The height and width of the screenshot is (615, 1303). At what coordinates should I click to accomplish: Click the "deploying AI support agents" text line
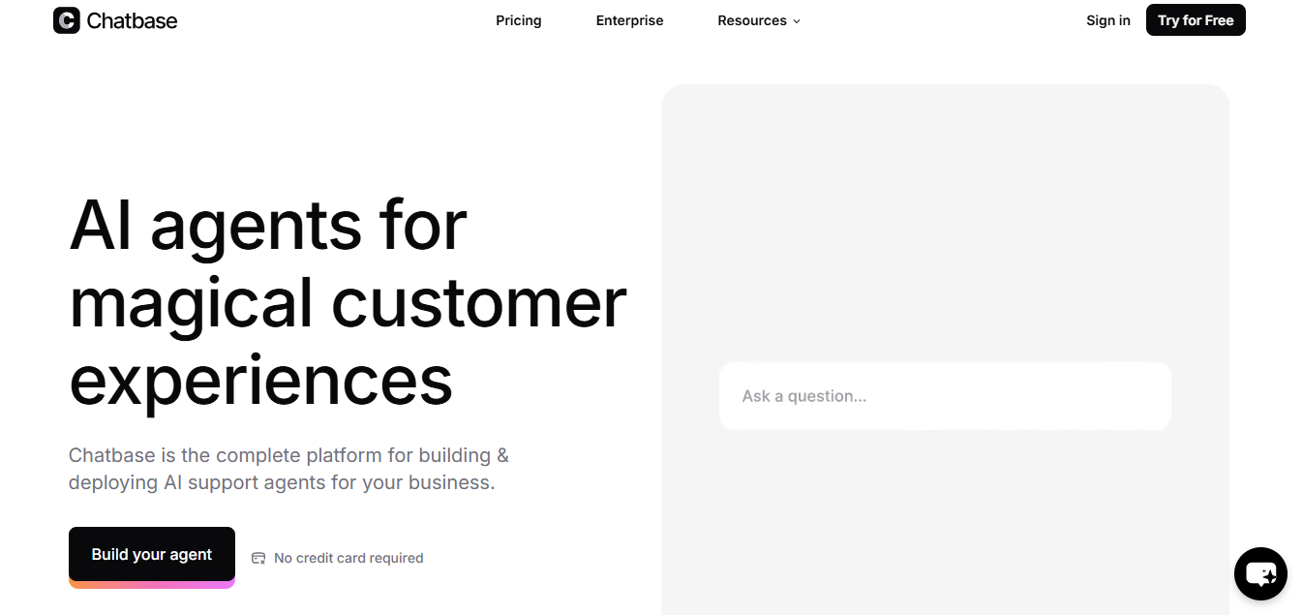[x=282, y=482]
